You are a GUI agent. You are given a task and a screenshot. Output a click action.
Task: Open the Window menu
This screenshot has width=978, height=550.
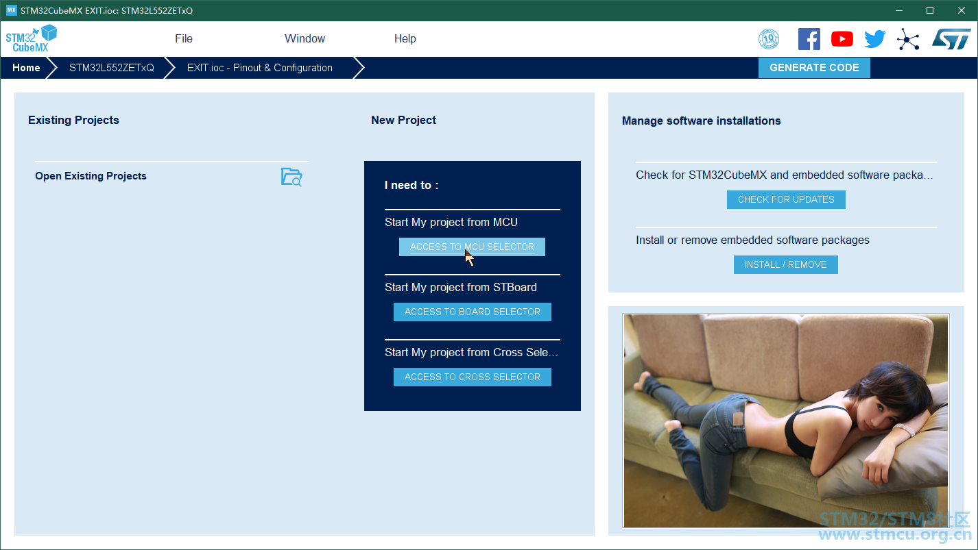pyautogui.click(x=305, y=38)
